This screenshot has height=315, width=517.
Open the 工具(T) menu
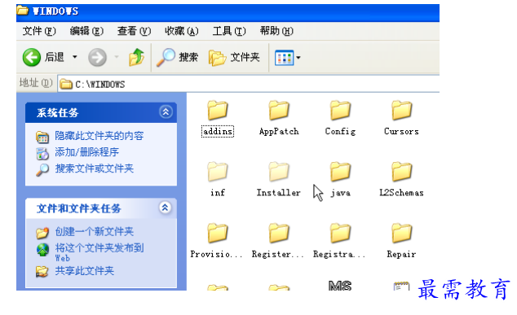pyautogui.click(x=229, y=31)
